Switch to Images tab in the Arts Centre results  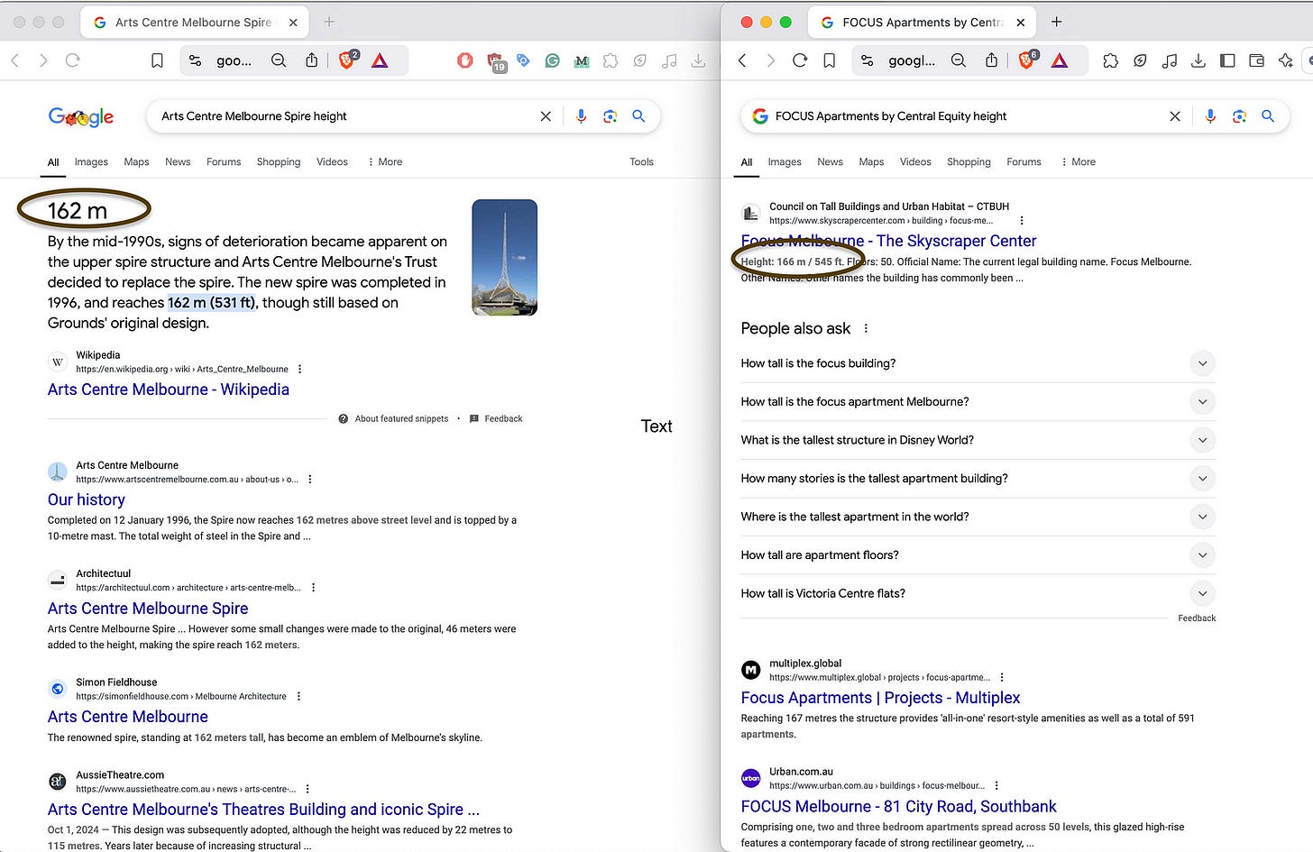click(91, 161)
